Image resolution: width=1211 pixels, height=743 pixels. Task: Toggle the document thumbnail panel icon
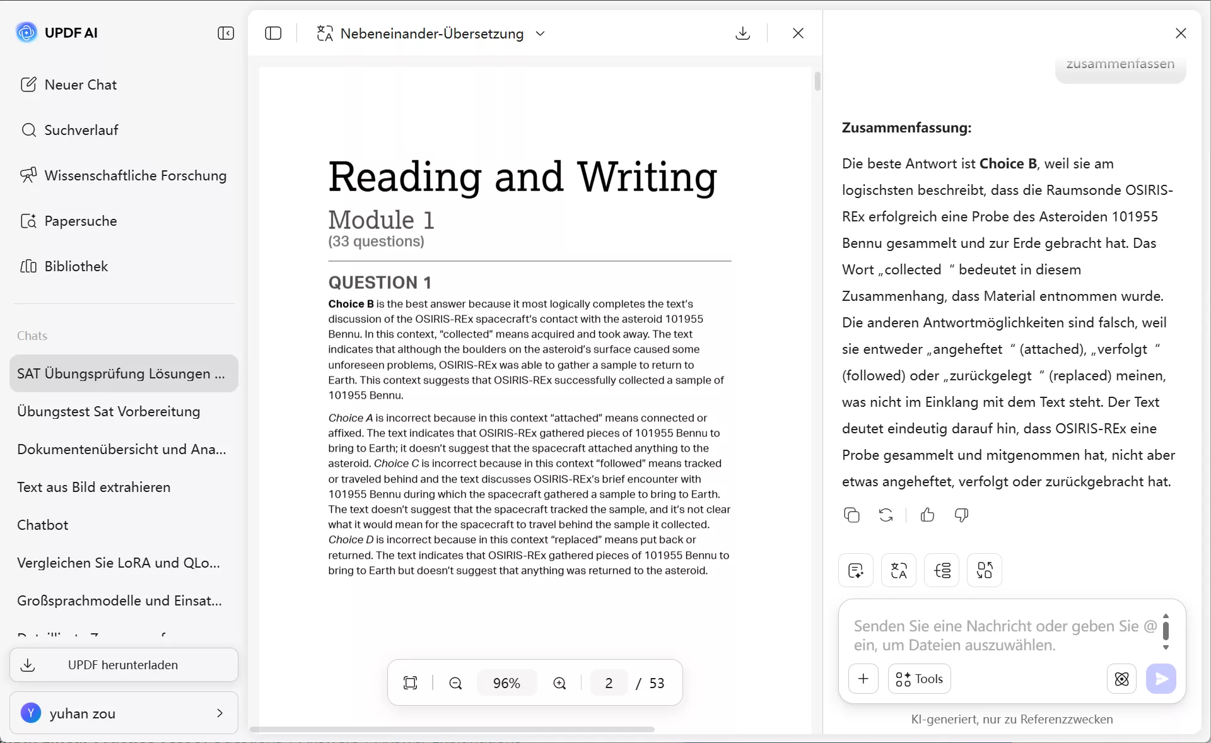[273, 33]
